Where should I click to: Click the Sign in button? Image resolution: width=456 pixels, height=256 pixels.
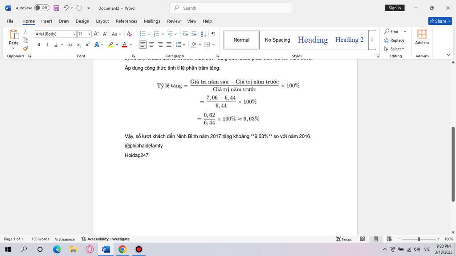[395, 8]
